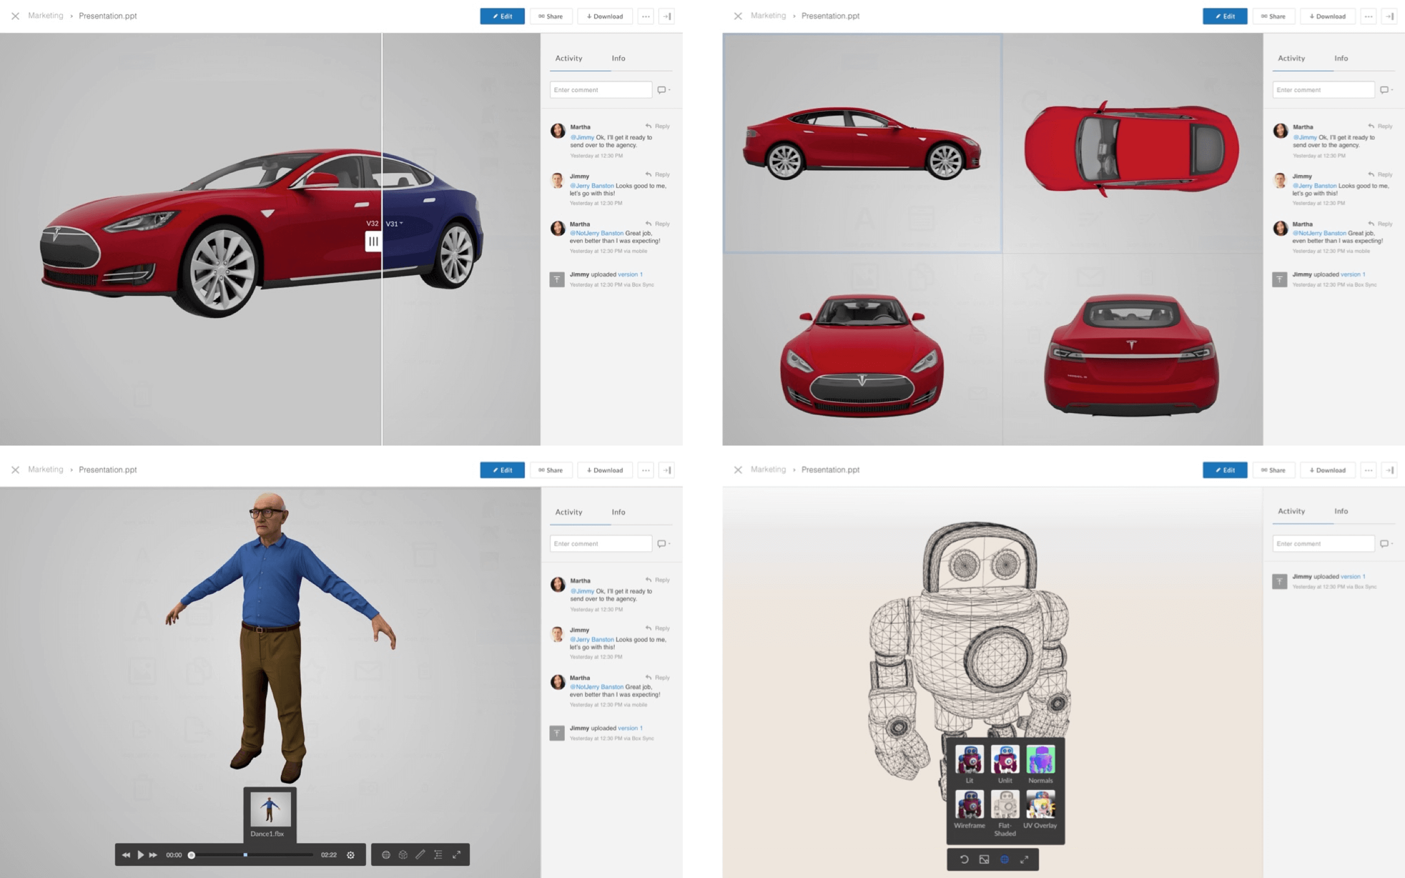Enter fullscreen in the animated man window

pos(456,855)
